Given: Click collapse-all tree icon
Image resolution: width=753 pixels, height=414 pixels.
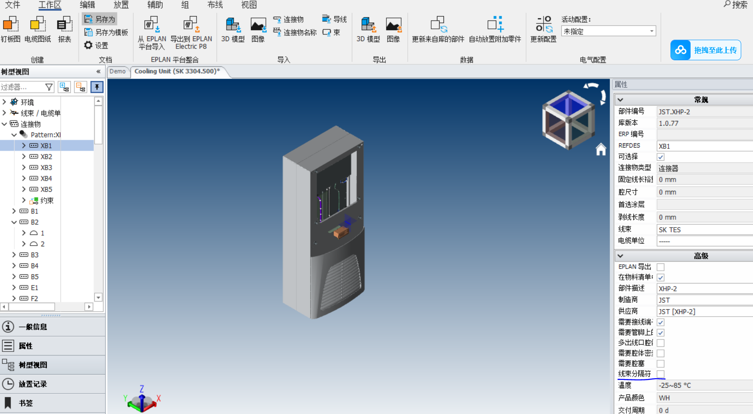Looking at the screenshot, I should (81, 87).
